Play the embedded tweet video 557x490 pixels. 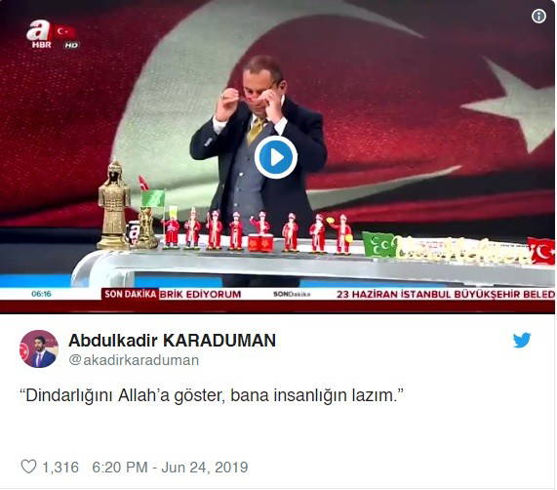pos(276,157)
